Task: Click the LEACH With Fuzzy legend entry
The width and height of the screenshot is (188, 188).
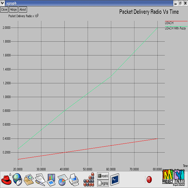Action: 175,28
